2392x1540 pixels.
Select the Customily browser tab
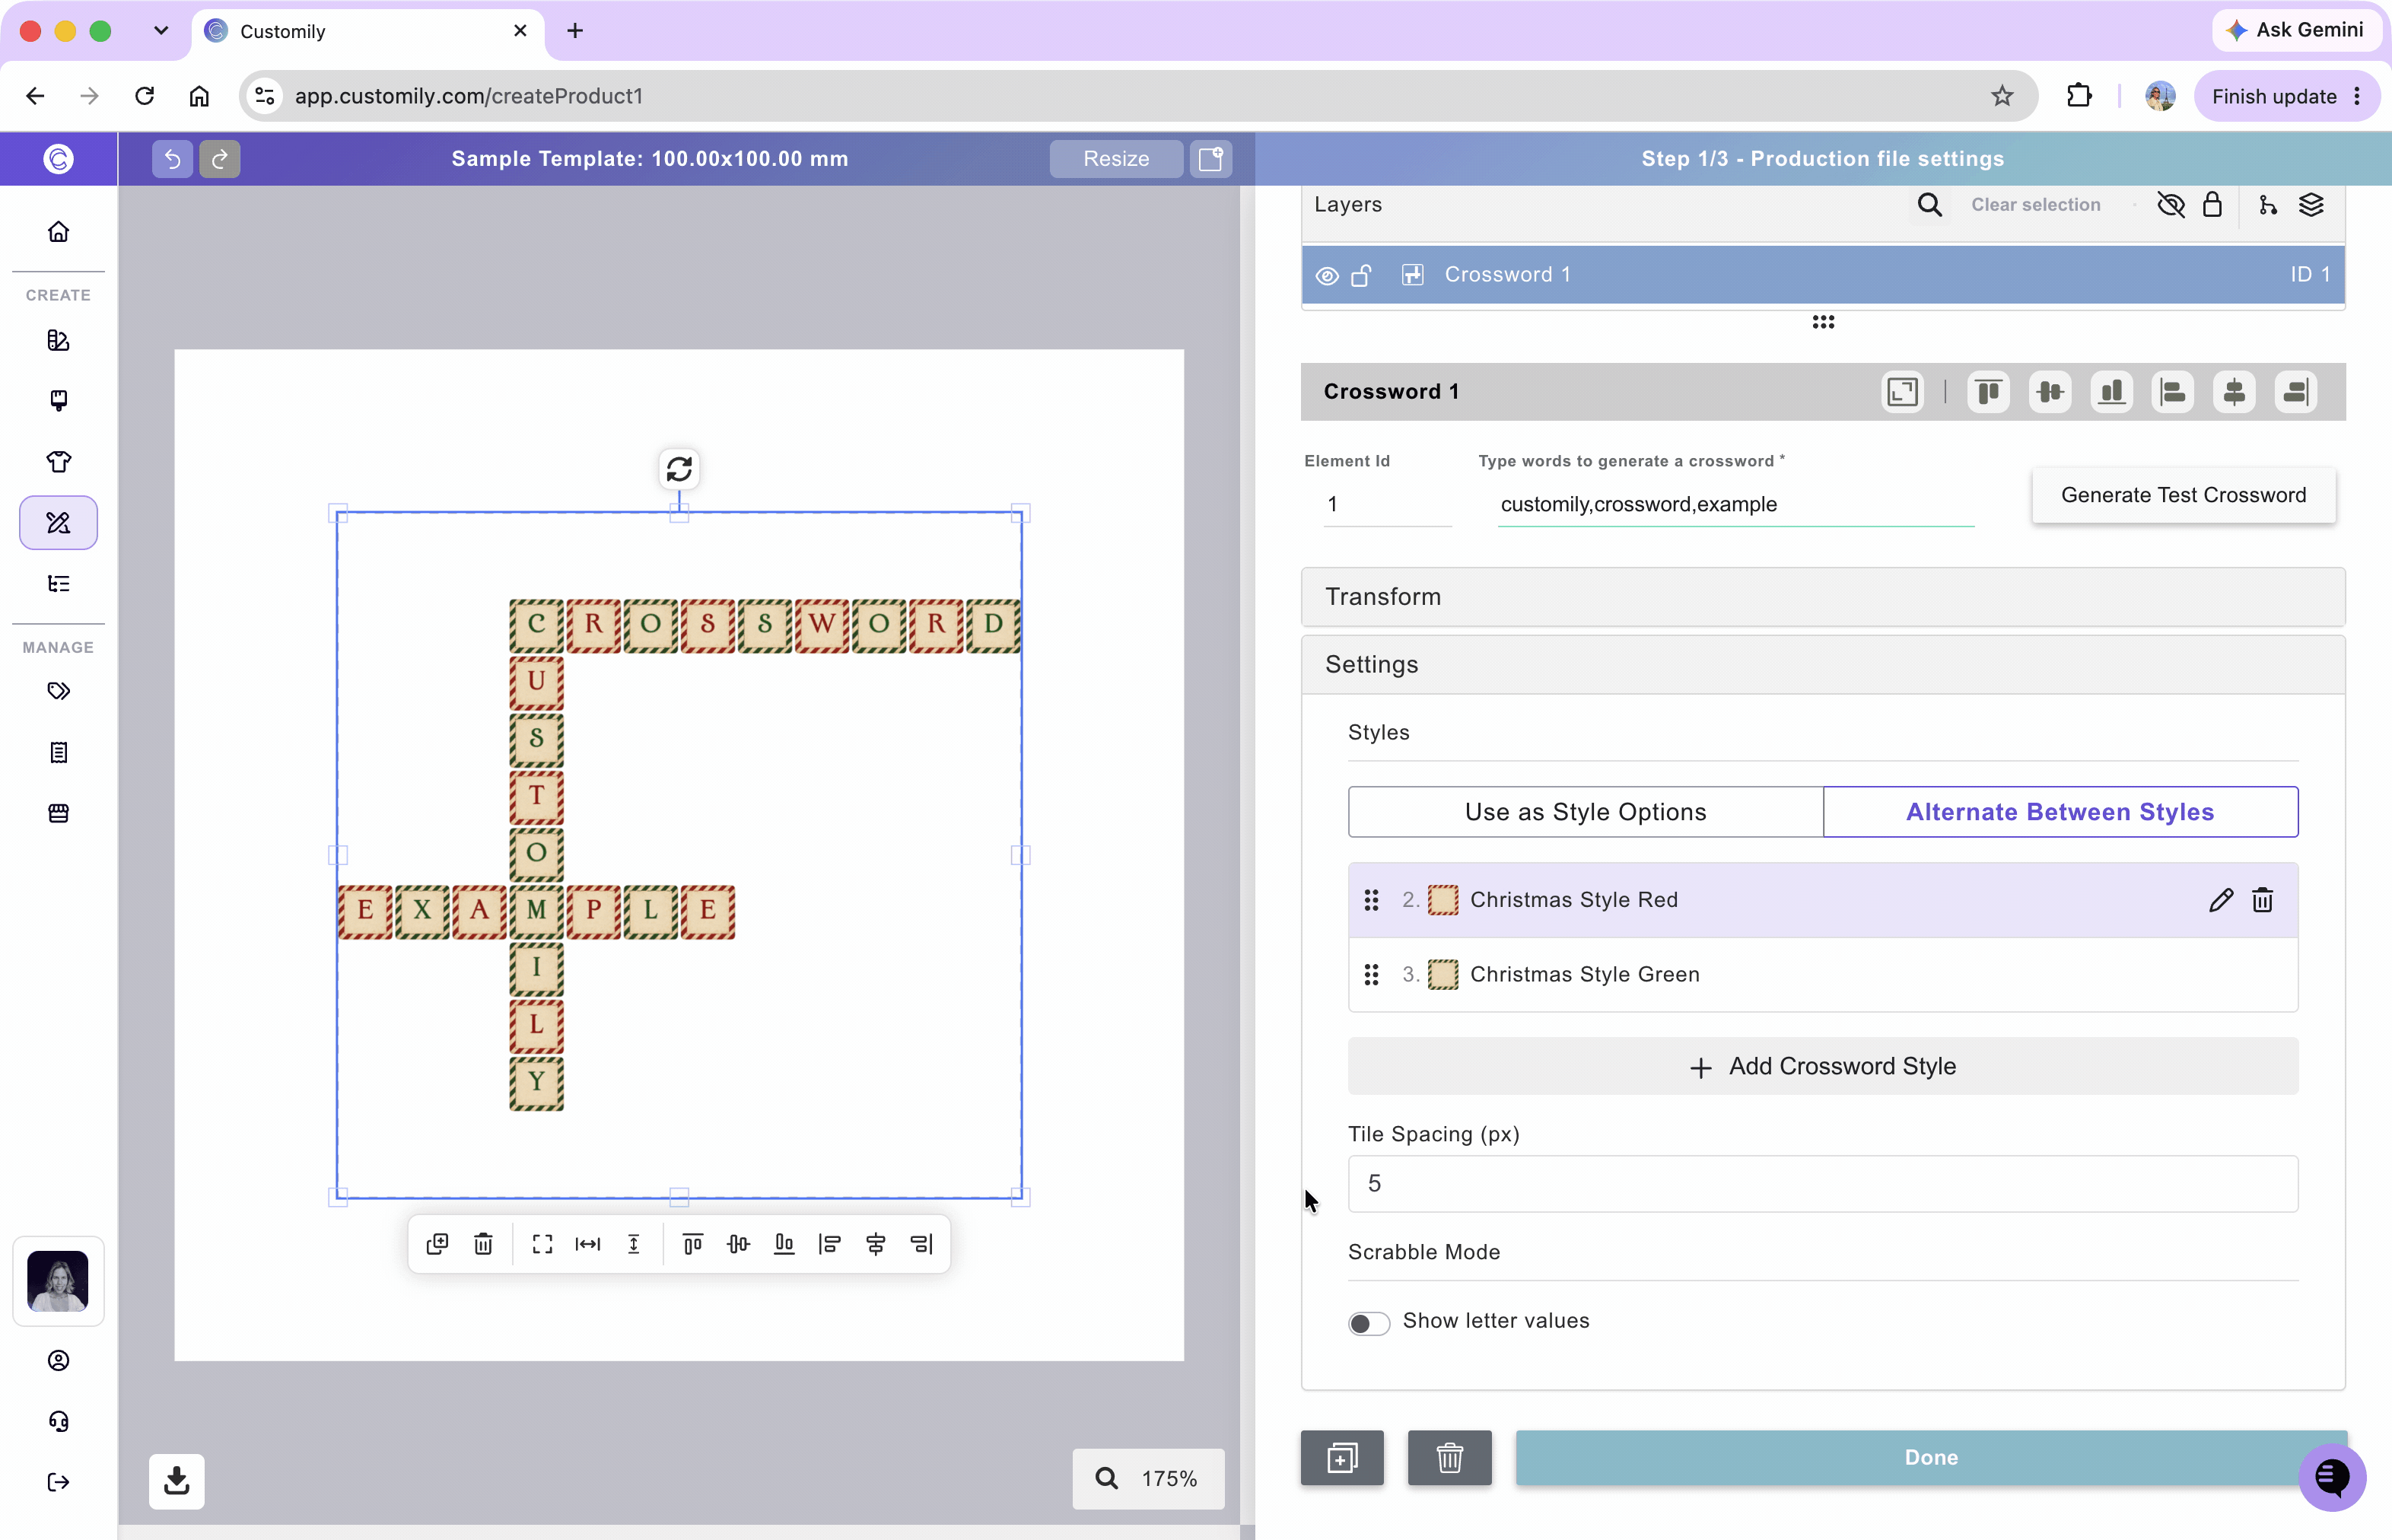(x=367, y=31)
